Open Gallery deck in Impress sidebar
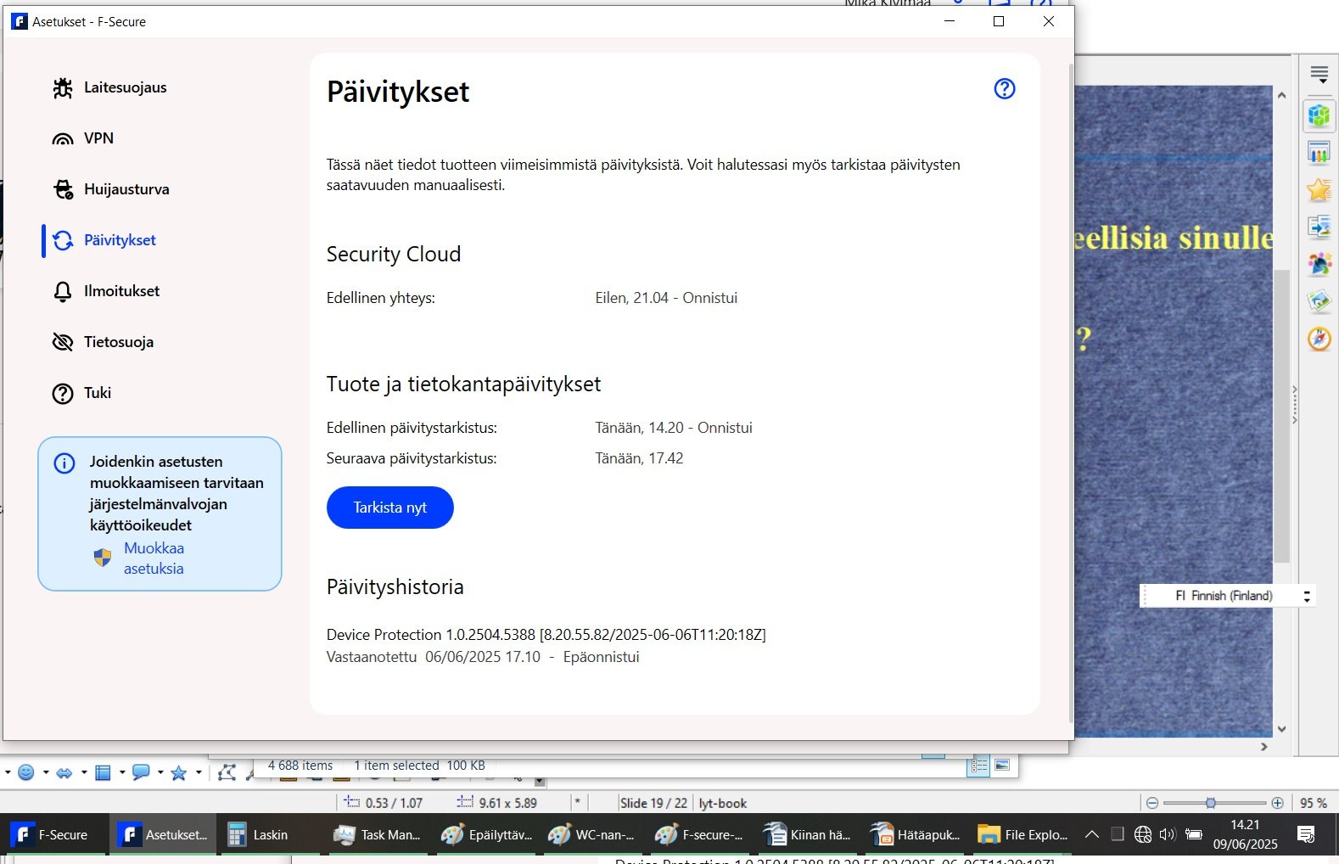This screenshot has height=864, width=1339. click(x=1319, y=301)
